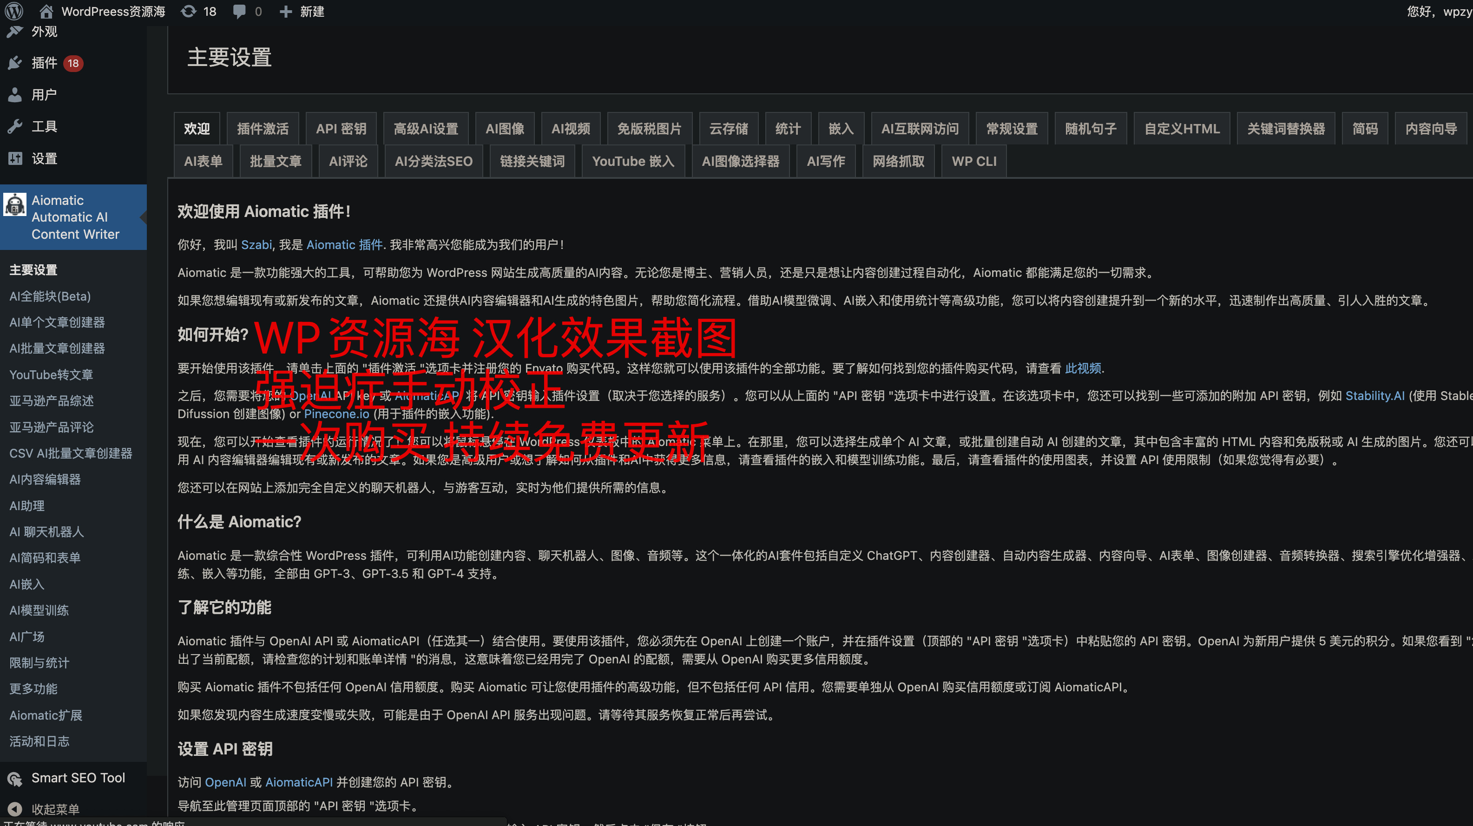
Task: Click the 工具 wrench icon
Action: coord(15,126)
